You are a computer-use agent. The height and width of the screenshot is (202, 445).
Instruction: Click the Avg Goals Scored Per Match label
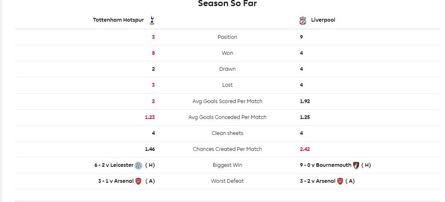[x=227, y=101]
